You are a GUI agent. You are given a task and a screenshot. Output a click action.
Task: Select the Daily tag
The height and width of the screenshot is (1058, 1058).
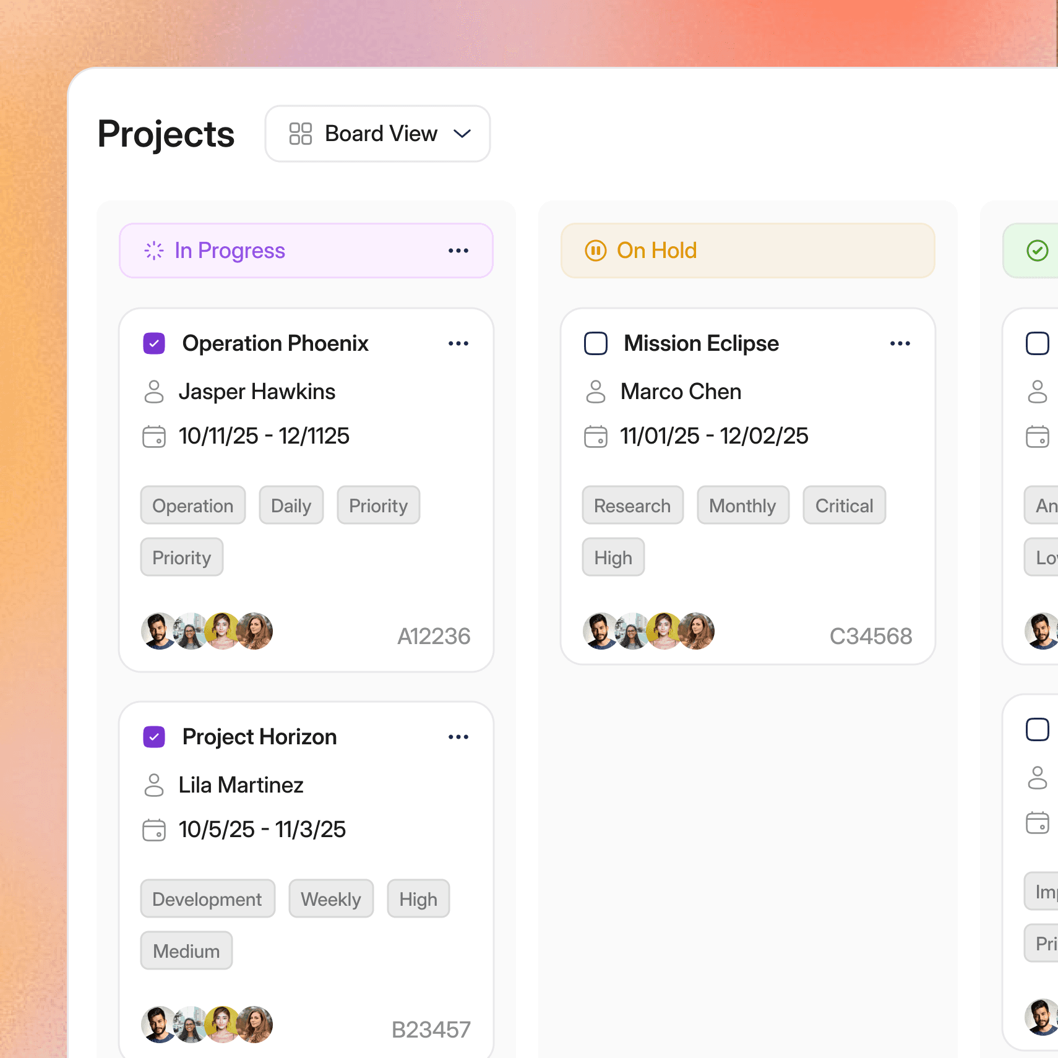point(291,505)
